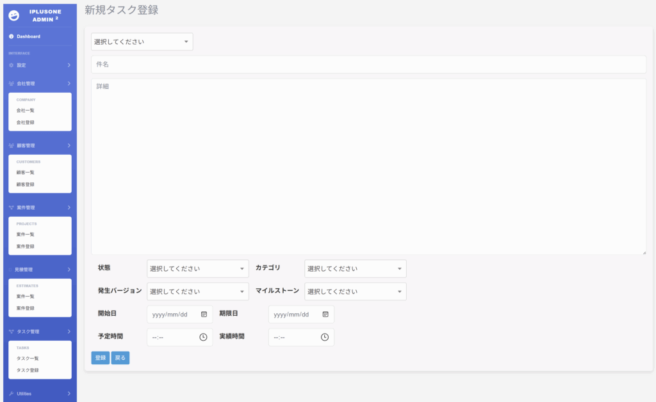656x402 pixels.
Task: Collapse the 顧客管理 section chevron
Action: coord(69,146)
